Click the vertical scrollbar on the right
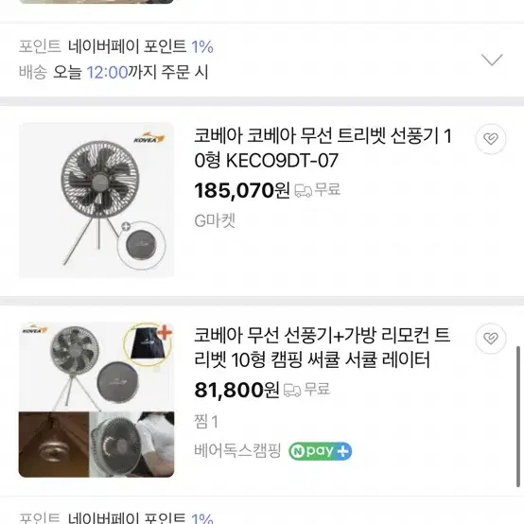Screen dimensions: 524x524 (x=518, y=416)
